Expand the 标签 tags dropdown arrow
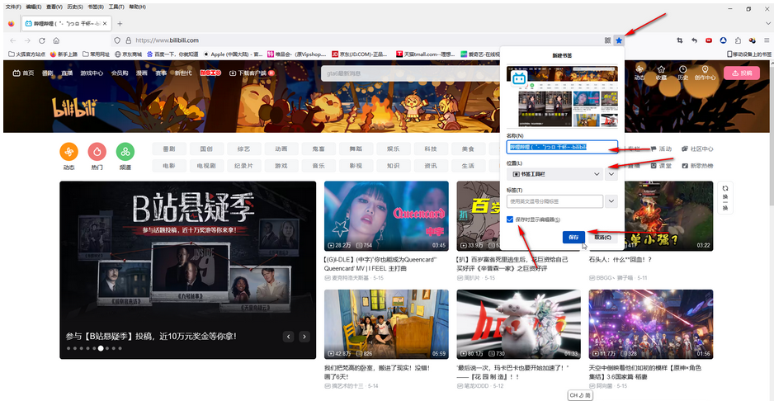The image size is (774, 401). click(x=611, y=200)
